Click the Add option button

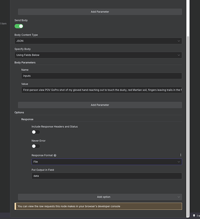coord(100,197)
